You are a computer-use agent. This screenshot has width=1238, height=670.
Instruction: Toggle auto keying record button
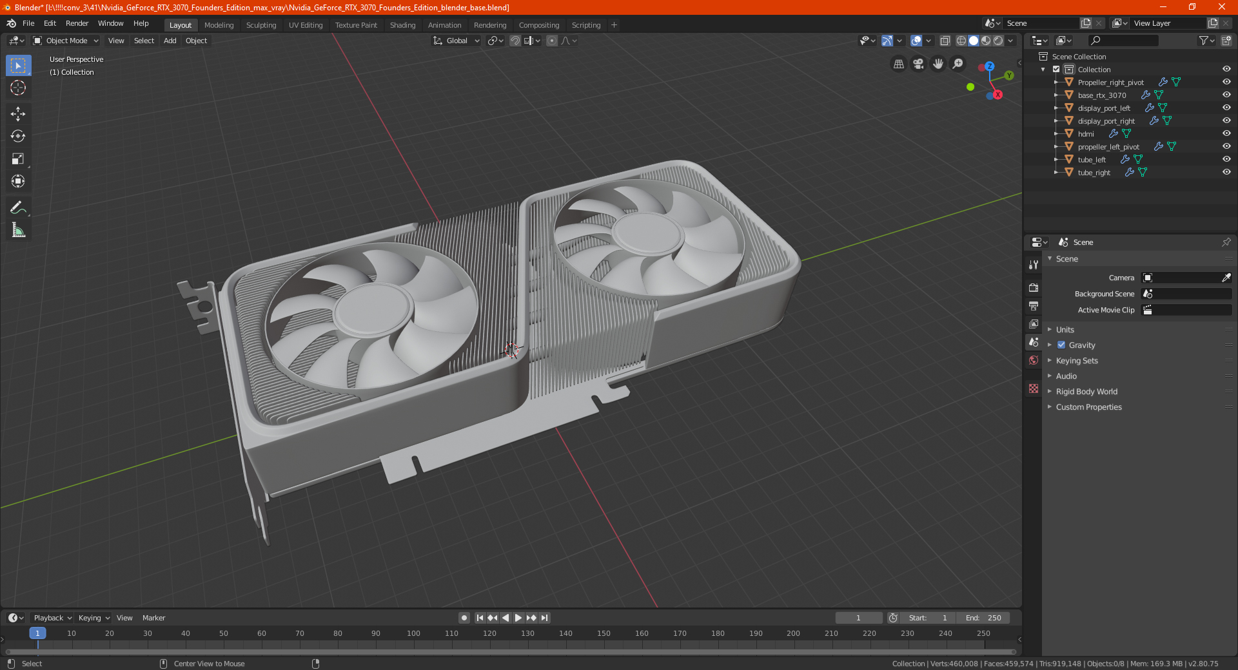(464, 618)
